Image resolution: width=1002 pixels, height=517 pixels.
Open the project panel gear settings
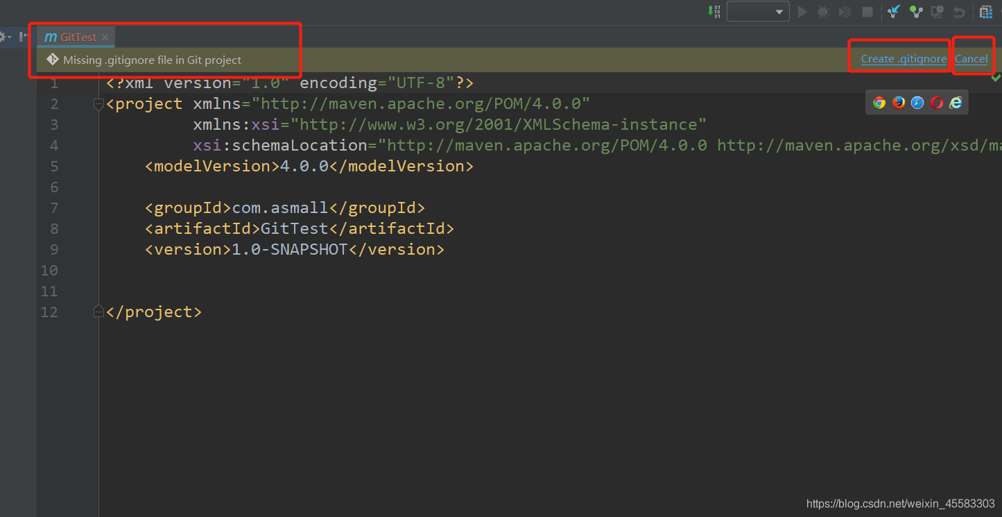click(5, 37)
